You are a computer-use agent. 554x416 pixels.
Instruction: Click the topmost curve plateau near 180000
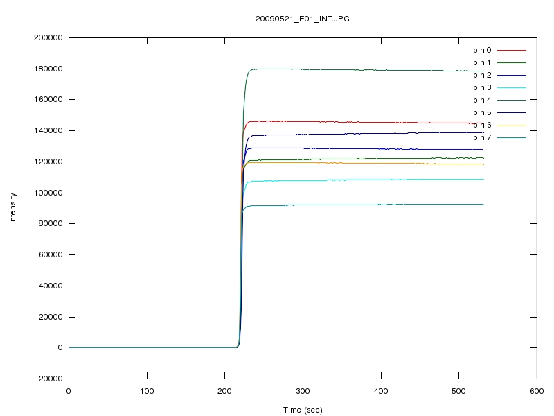368,70
